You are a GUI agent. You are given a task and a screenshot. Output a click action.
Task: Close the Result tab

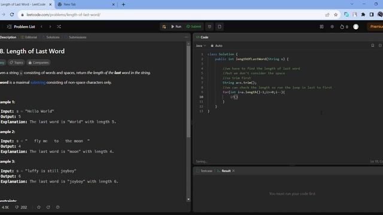click(x=233, y=171)
